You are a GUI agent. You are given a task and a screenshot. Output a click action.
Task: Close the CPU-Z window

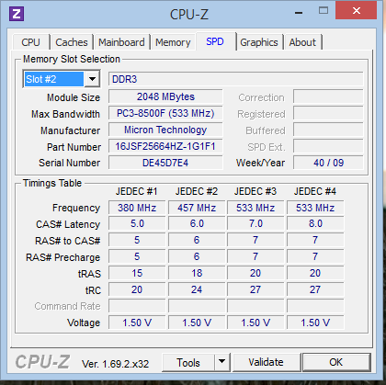356,11
